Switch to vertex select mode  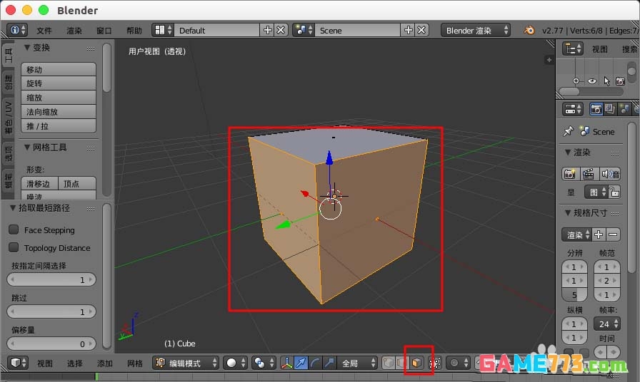(x=388, y=363)
